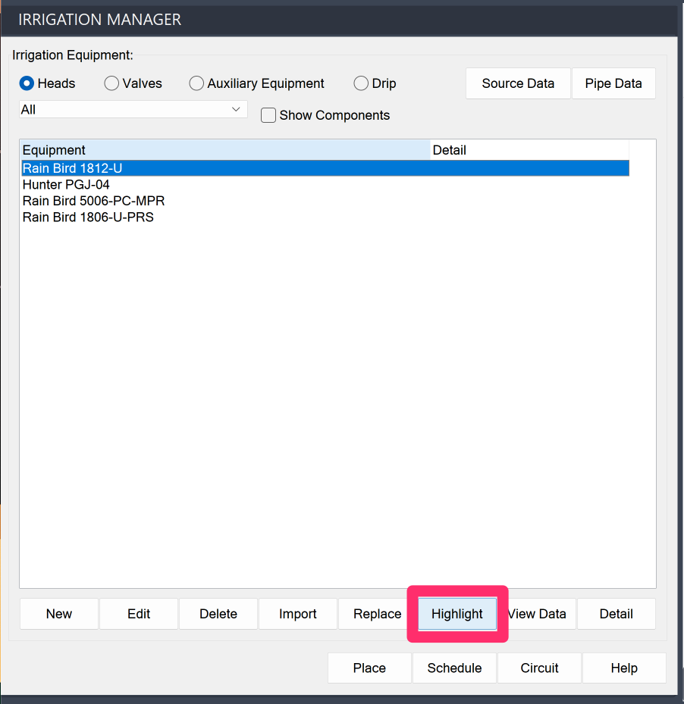Open Help

pyautogui.click(x=624, y=668)
